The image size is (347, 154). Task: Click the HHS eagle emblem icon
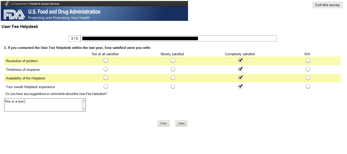coord(7,4)
